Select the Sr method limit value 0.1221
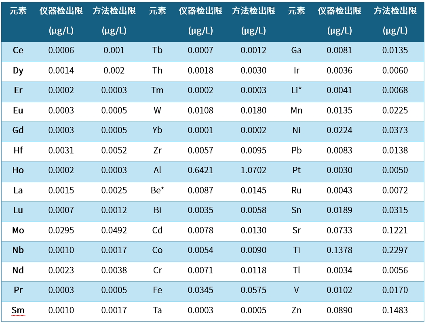 tap(395, 231)
